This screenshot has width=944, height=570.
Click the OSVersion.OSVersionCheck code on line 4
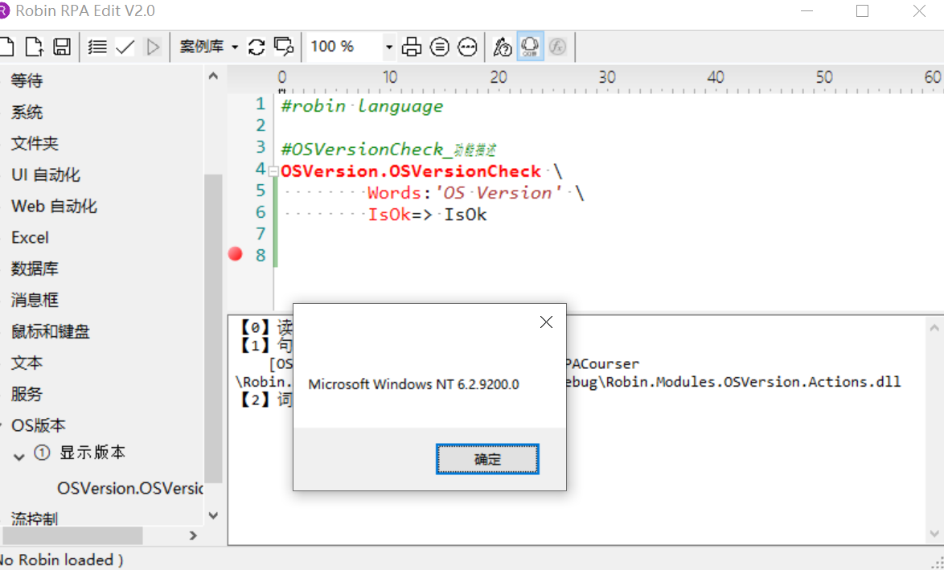tap(411, 171)
